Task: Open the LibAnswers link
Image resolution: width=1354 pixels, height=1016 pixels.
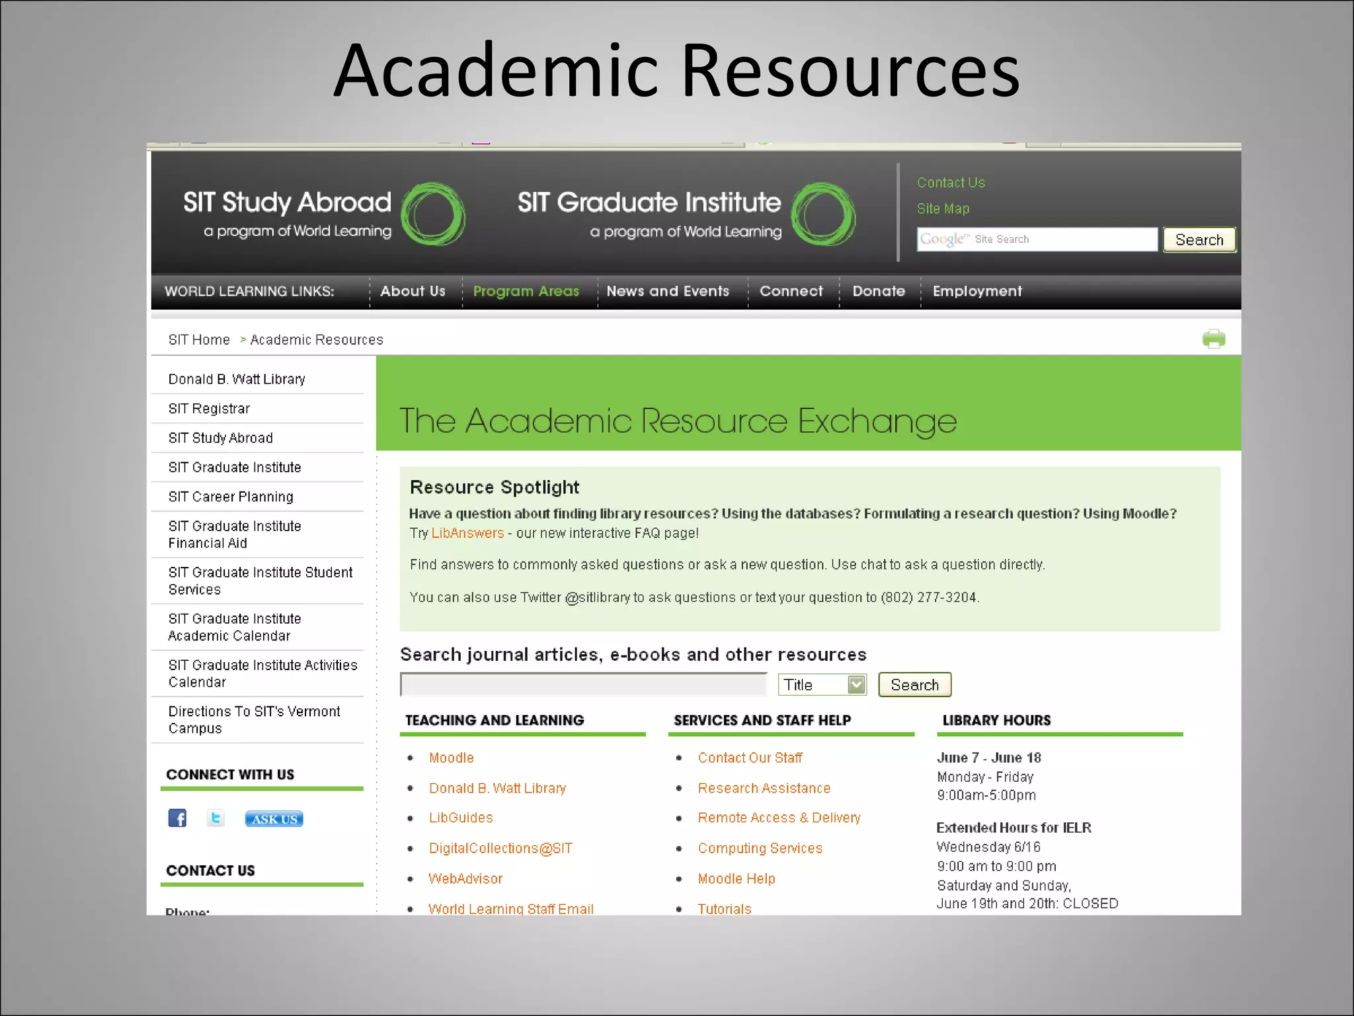Action: [x=467, y=533]
